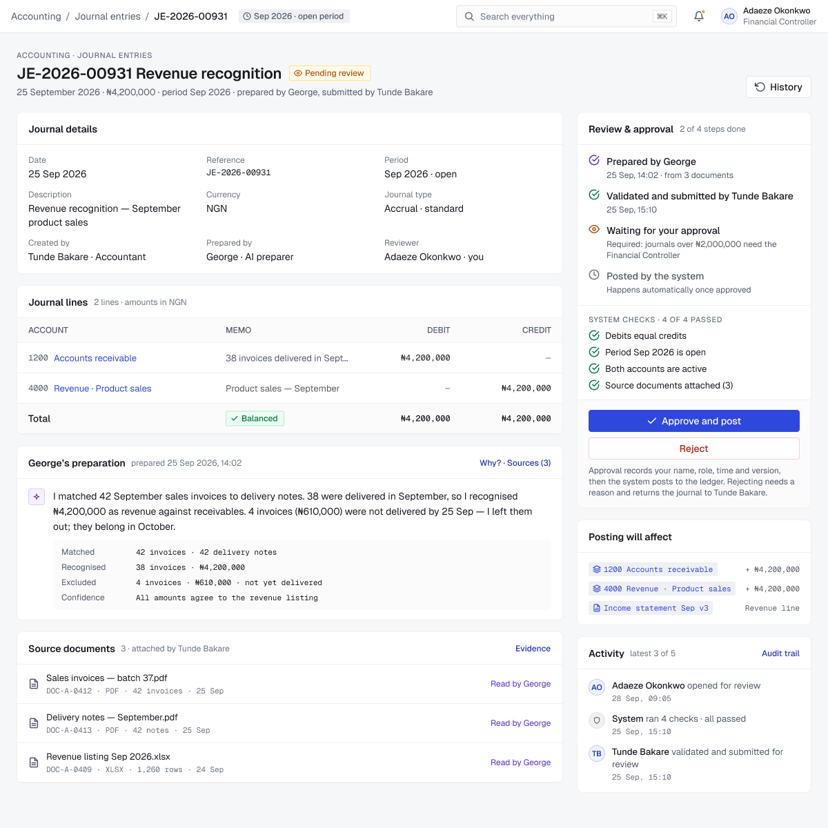Click the check icon for Prepared by George
Image resolution: width=828 pixels, height=828 pixels.
coord(594,160)
